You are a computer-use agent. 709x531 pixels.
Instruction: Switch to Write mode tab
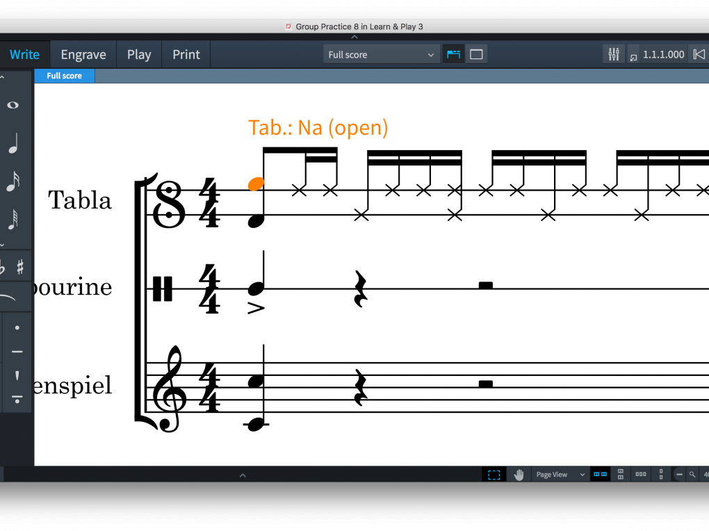tap(24, 55)
